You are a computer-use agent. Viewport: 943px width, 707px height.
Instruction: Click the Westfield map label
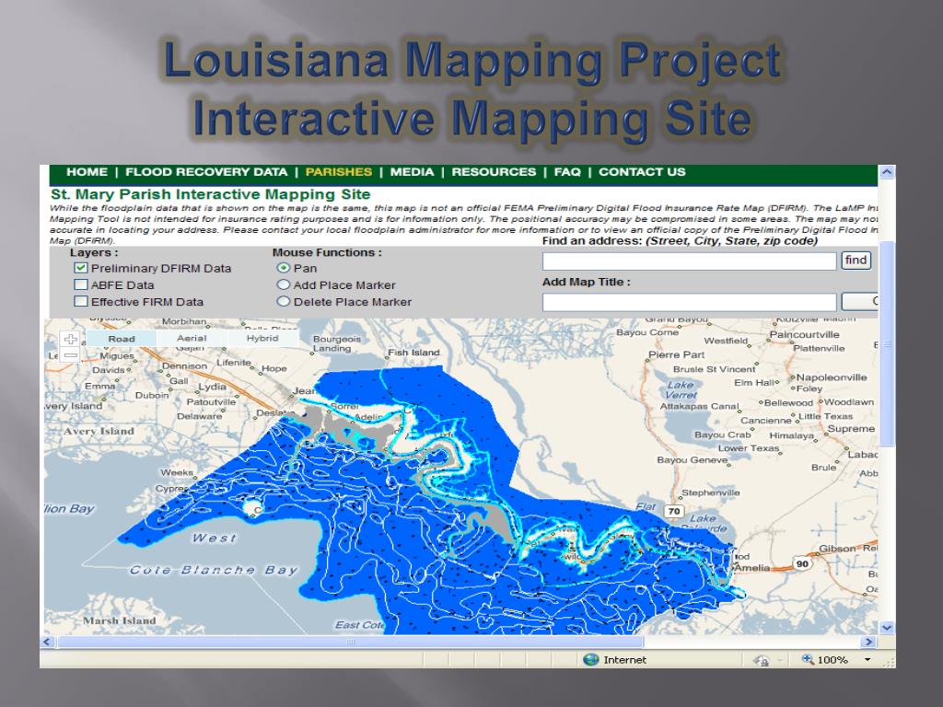[726, 341]
